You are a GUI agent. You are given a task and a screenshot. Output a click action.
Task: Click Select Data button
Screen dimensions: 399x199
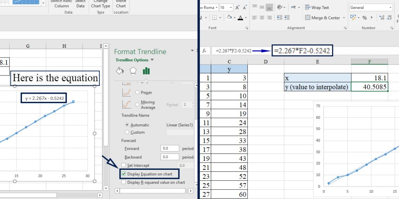point(80,3)
